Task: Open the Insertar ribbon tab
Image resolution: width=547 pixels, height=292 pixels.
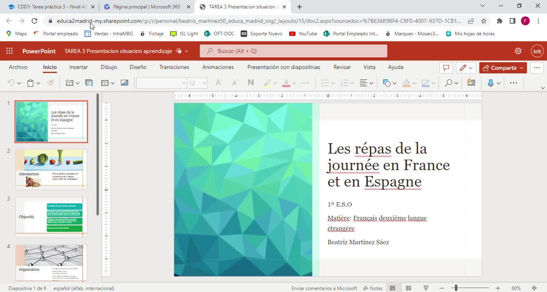Action: point(78,67)
